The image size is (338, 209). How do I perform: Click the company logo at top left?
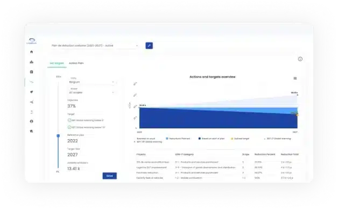coord(31,41)
